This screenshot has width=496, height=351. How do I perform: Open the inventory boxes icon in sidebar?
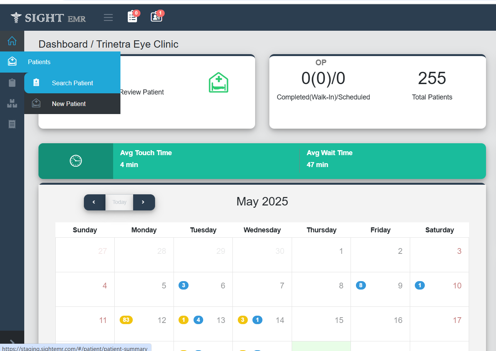tap(12, 103)
